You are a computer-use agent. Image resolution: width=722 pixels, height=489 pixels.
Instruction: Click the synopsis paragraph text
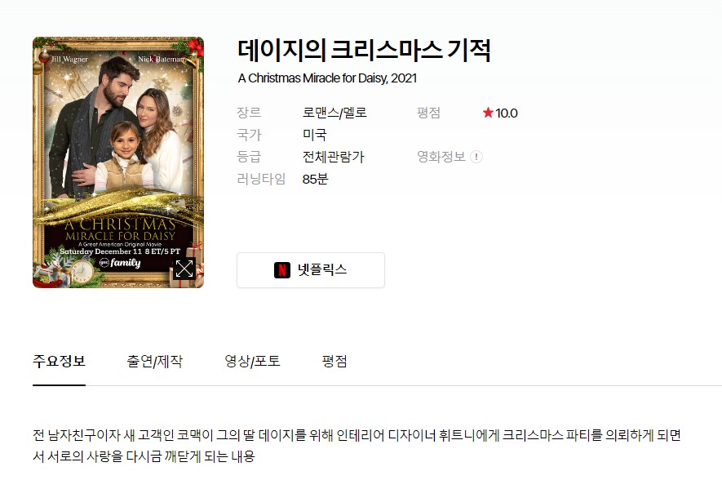tap(357, 446)
